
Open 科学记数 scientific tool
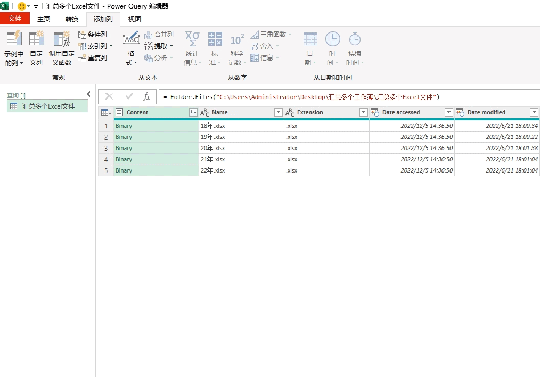click(237, 48)
